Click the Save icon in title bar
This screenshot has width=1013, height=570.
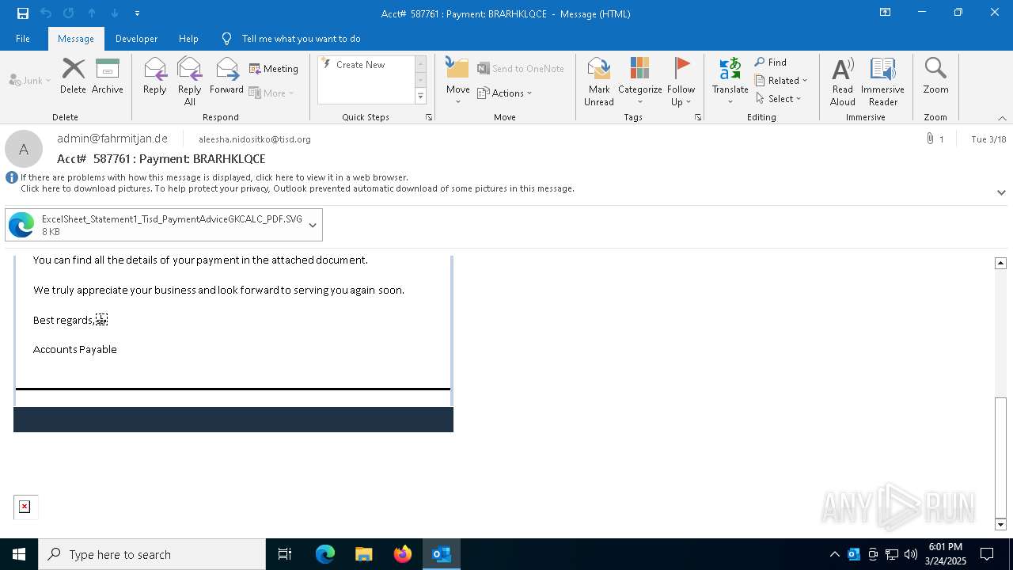(x=23, y=13)
